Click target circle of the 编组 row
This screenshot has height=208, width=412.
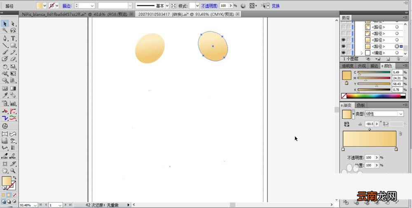point(397,53)
